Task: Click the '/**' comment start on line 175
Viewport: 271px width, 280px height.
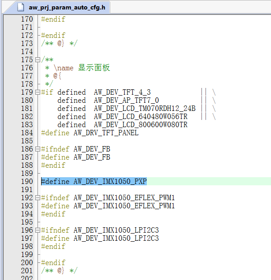Action: (47, 60)
